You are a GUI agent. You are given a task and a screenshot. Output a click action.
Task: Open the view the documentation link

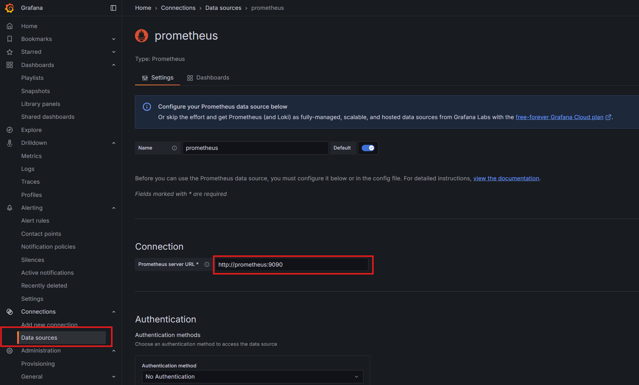pos(506,178)
